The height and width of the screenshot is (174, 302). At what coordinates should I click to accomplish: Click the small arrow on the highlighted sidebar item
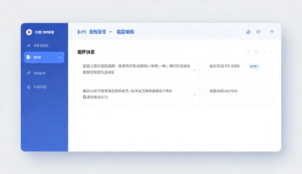pos(59,57)
